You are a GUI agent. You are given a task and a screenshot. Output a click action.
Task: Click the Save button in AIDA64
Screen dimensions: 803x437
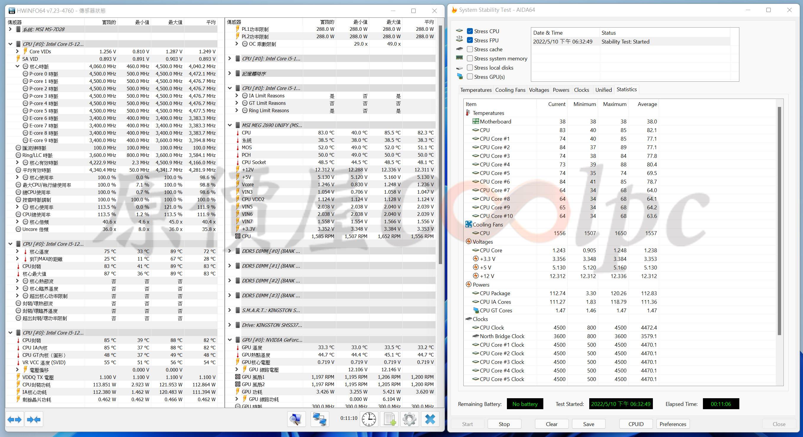(x=589, y=424)
